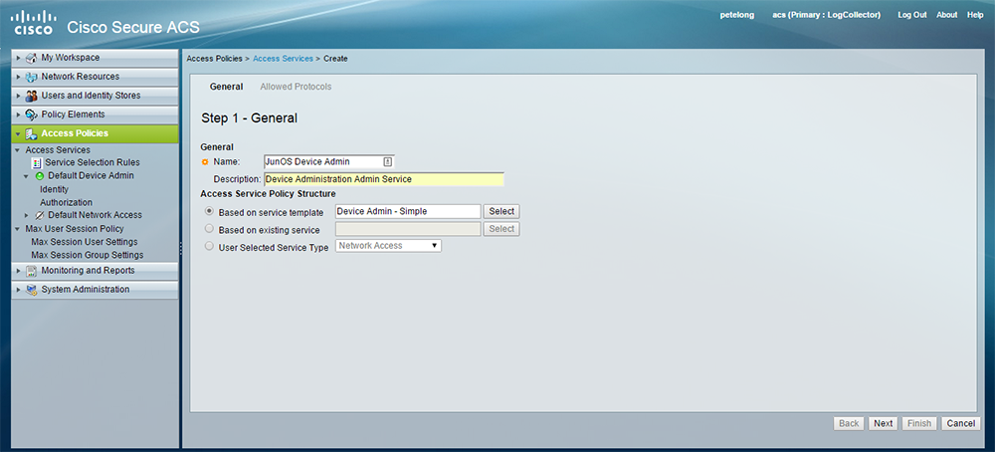Screen dimensions: 995x452
Task: Open Authorization under Default Device Admin
Action: [x=66, y=202]
